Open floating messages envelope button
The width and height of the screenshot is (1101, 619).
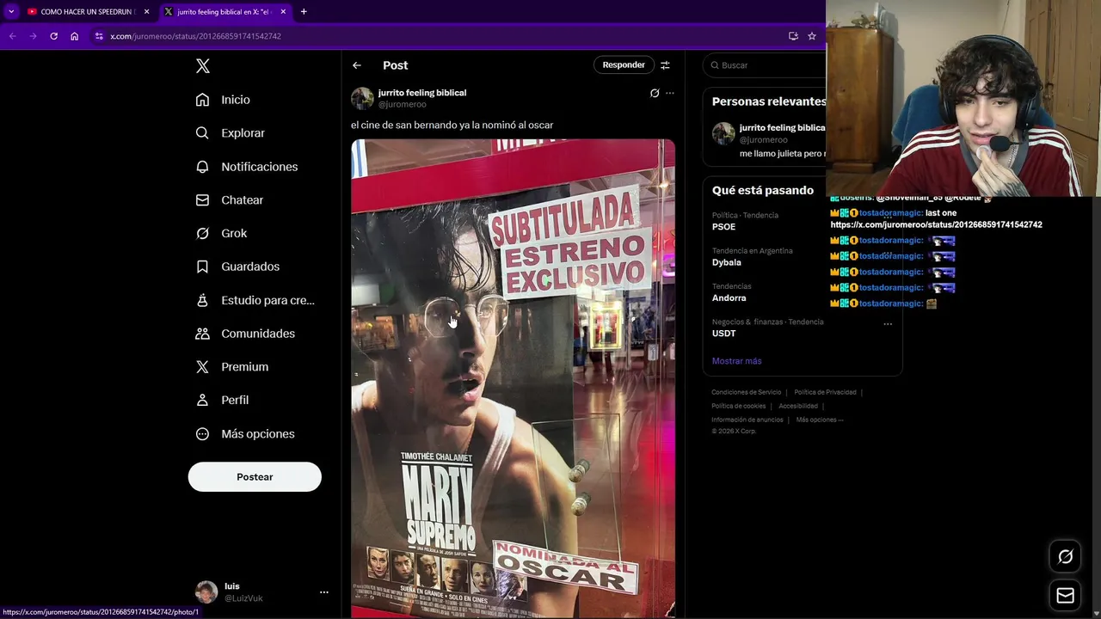(1065, 596)
